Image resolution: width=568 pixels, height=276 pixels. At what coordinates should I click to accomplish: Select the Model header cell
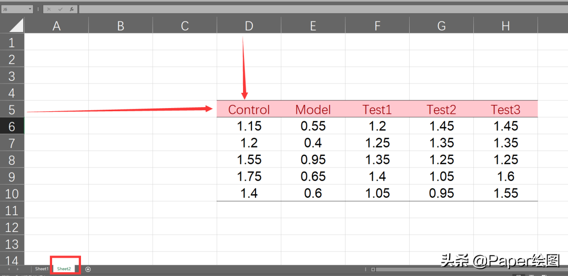click(x=313, y=110)
